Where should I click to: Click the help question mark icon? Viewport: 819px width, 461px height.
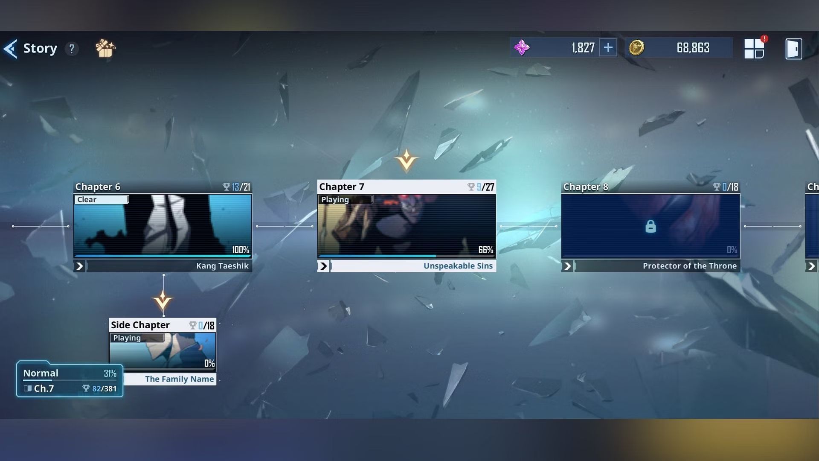point(72,48)
